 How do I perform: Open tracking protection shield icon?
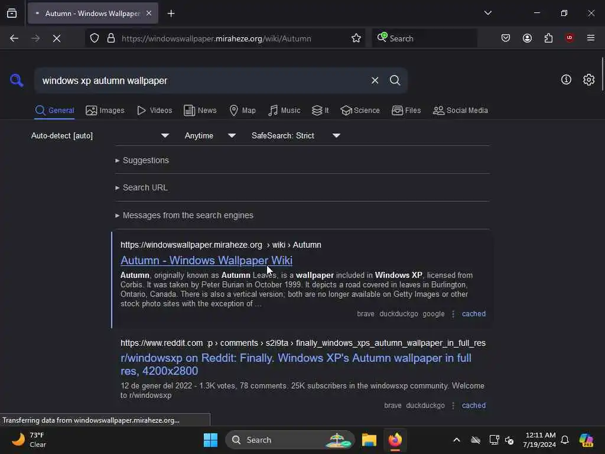pos(95,38)
